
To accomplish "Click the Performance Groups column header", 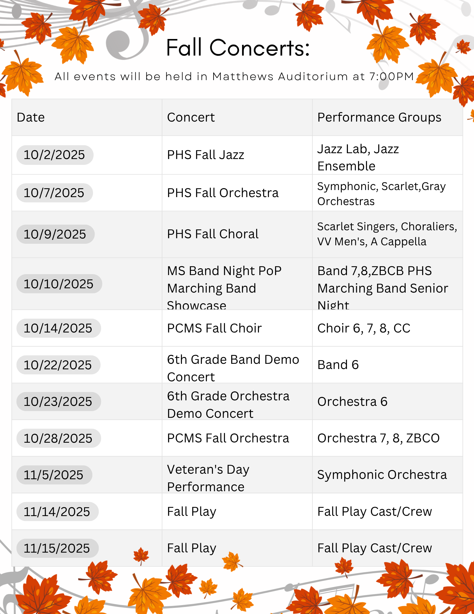I will (379, 117).
